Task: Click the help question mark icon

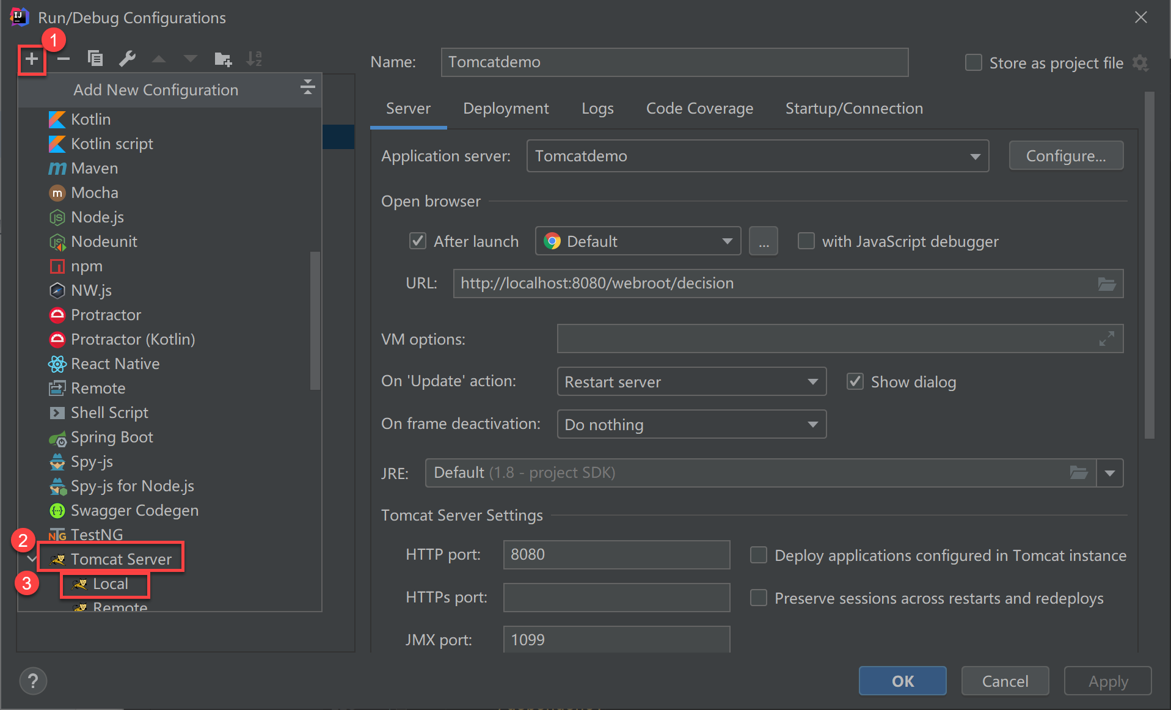Action: coord(34,681)
